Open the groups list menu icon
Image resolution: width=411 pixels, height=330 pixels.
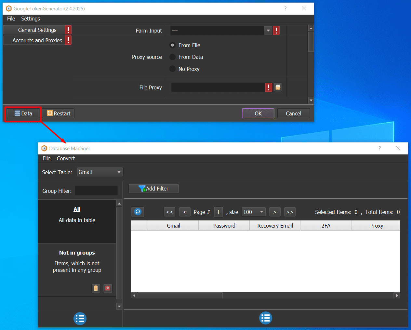[80, 319]
